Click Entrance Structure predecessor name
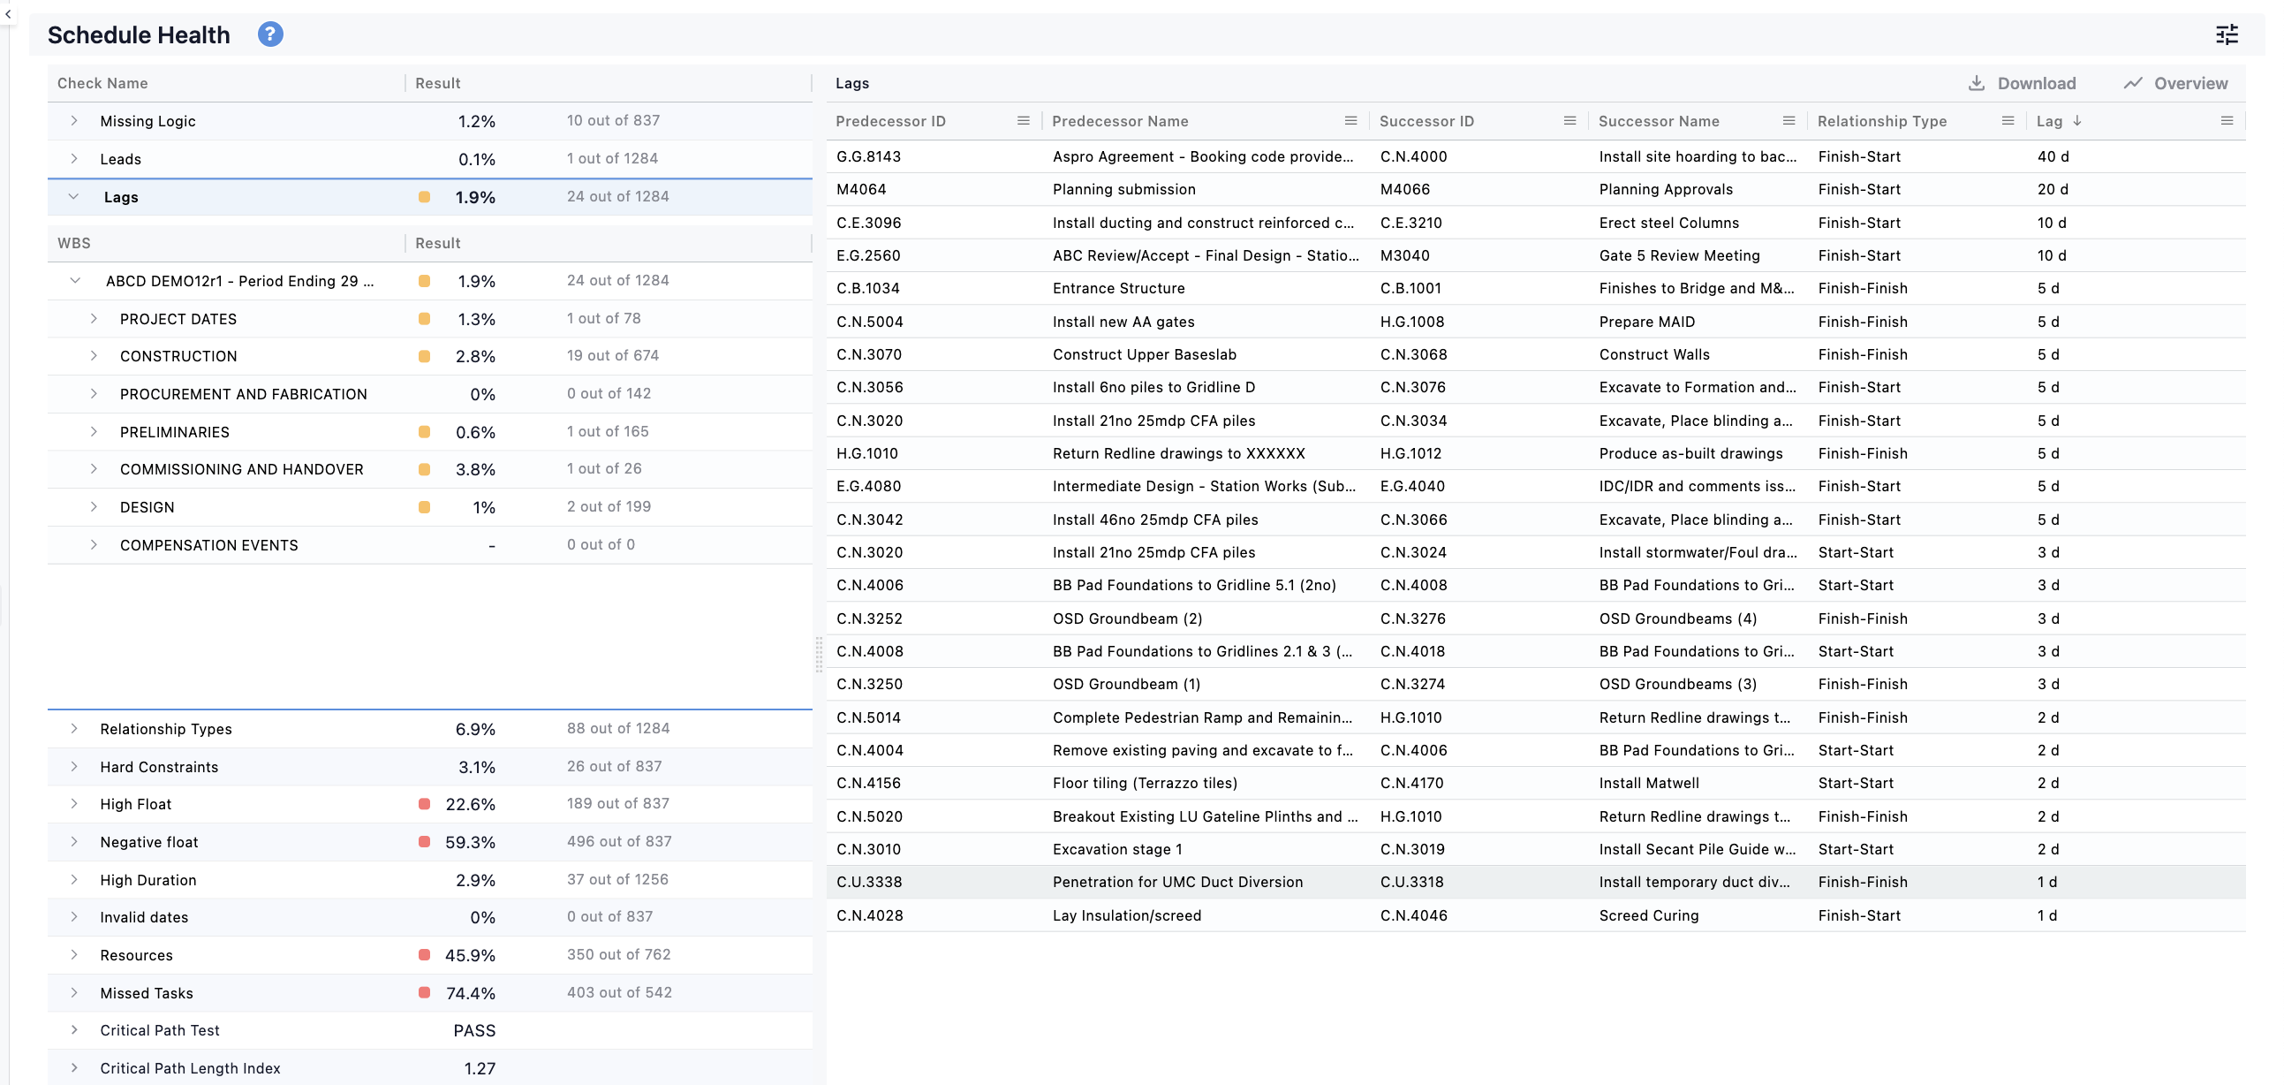Viewport: 2284px width, 1085px height. click(1118, 288)
